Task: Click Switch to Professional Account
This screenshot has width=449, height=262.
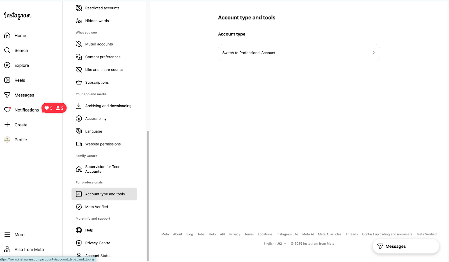Action: pyautogui.click(x=299, y=53)
